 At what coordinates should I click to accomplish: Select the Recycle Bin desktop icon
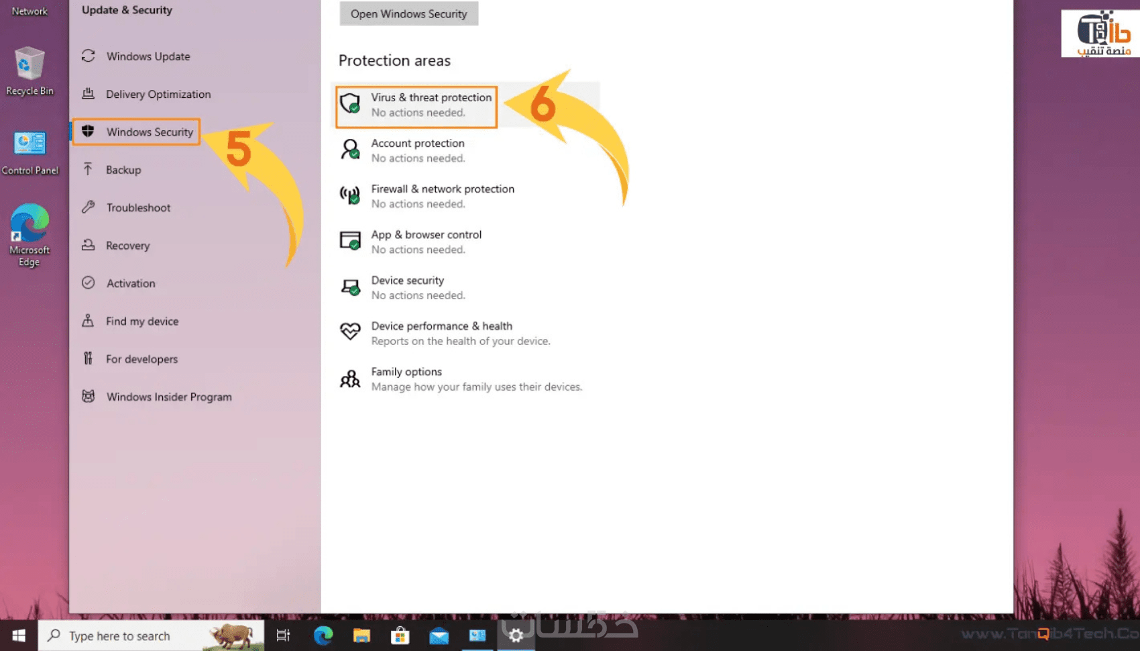30,71
